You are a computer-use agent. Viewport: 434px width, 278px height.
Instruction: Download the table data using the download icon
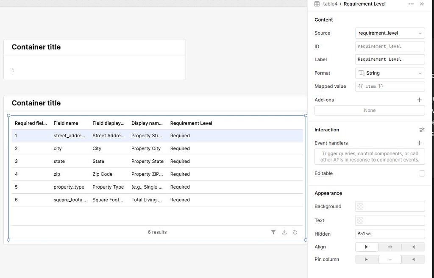(284, 232)
